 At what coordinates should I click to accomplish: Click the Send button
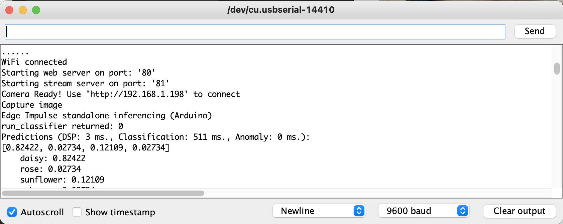point(535,31)
